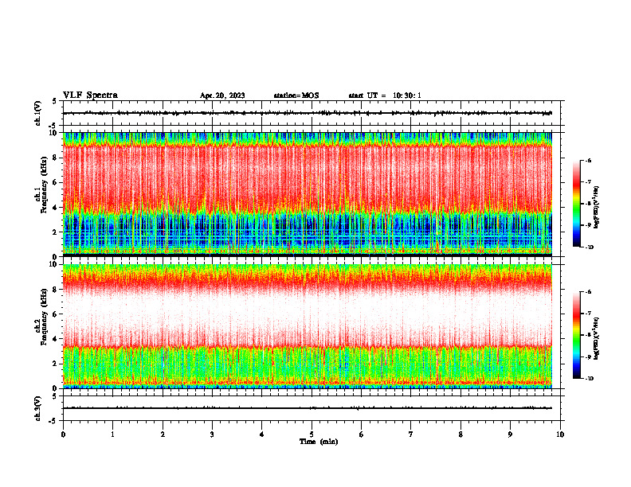Click the time axis tick label "5"
631x487 pixels.
coord(312,434)
